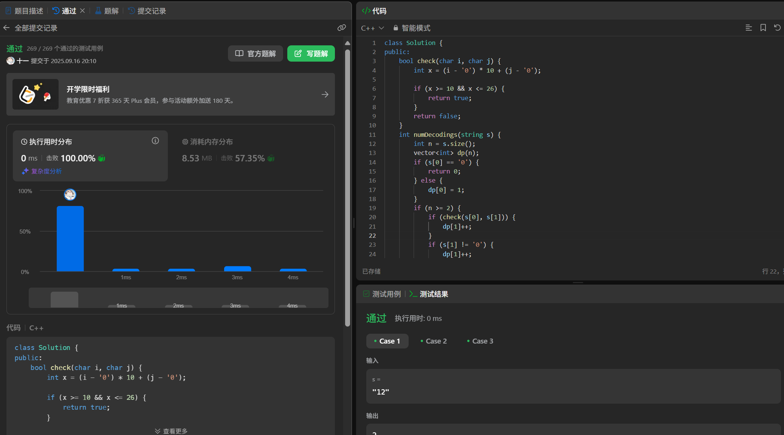The height and width of the screenshot is (435, 784).
Task: Open the 提交记录 tab
Action: (x=147, y=11)
